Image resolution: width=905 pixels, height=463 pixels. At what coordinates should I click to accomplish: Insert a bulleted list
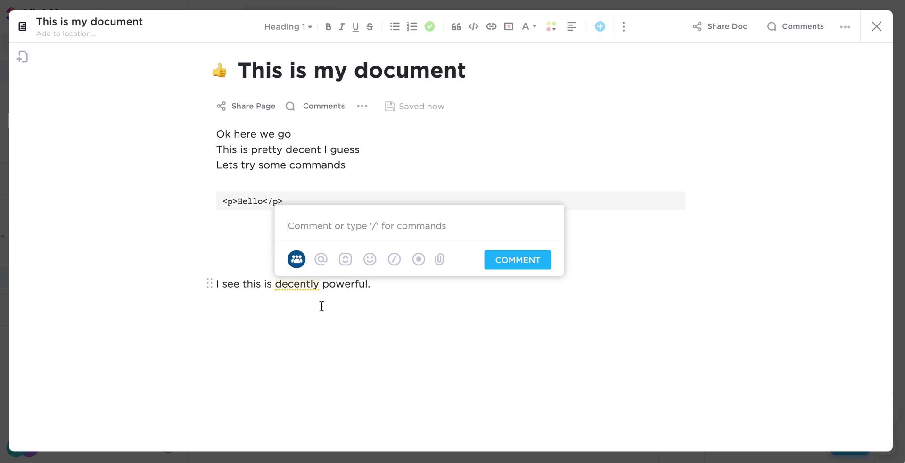point(395,26)
